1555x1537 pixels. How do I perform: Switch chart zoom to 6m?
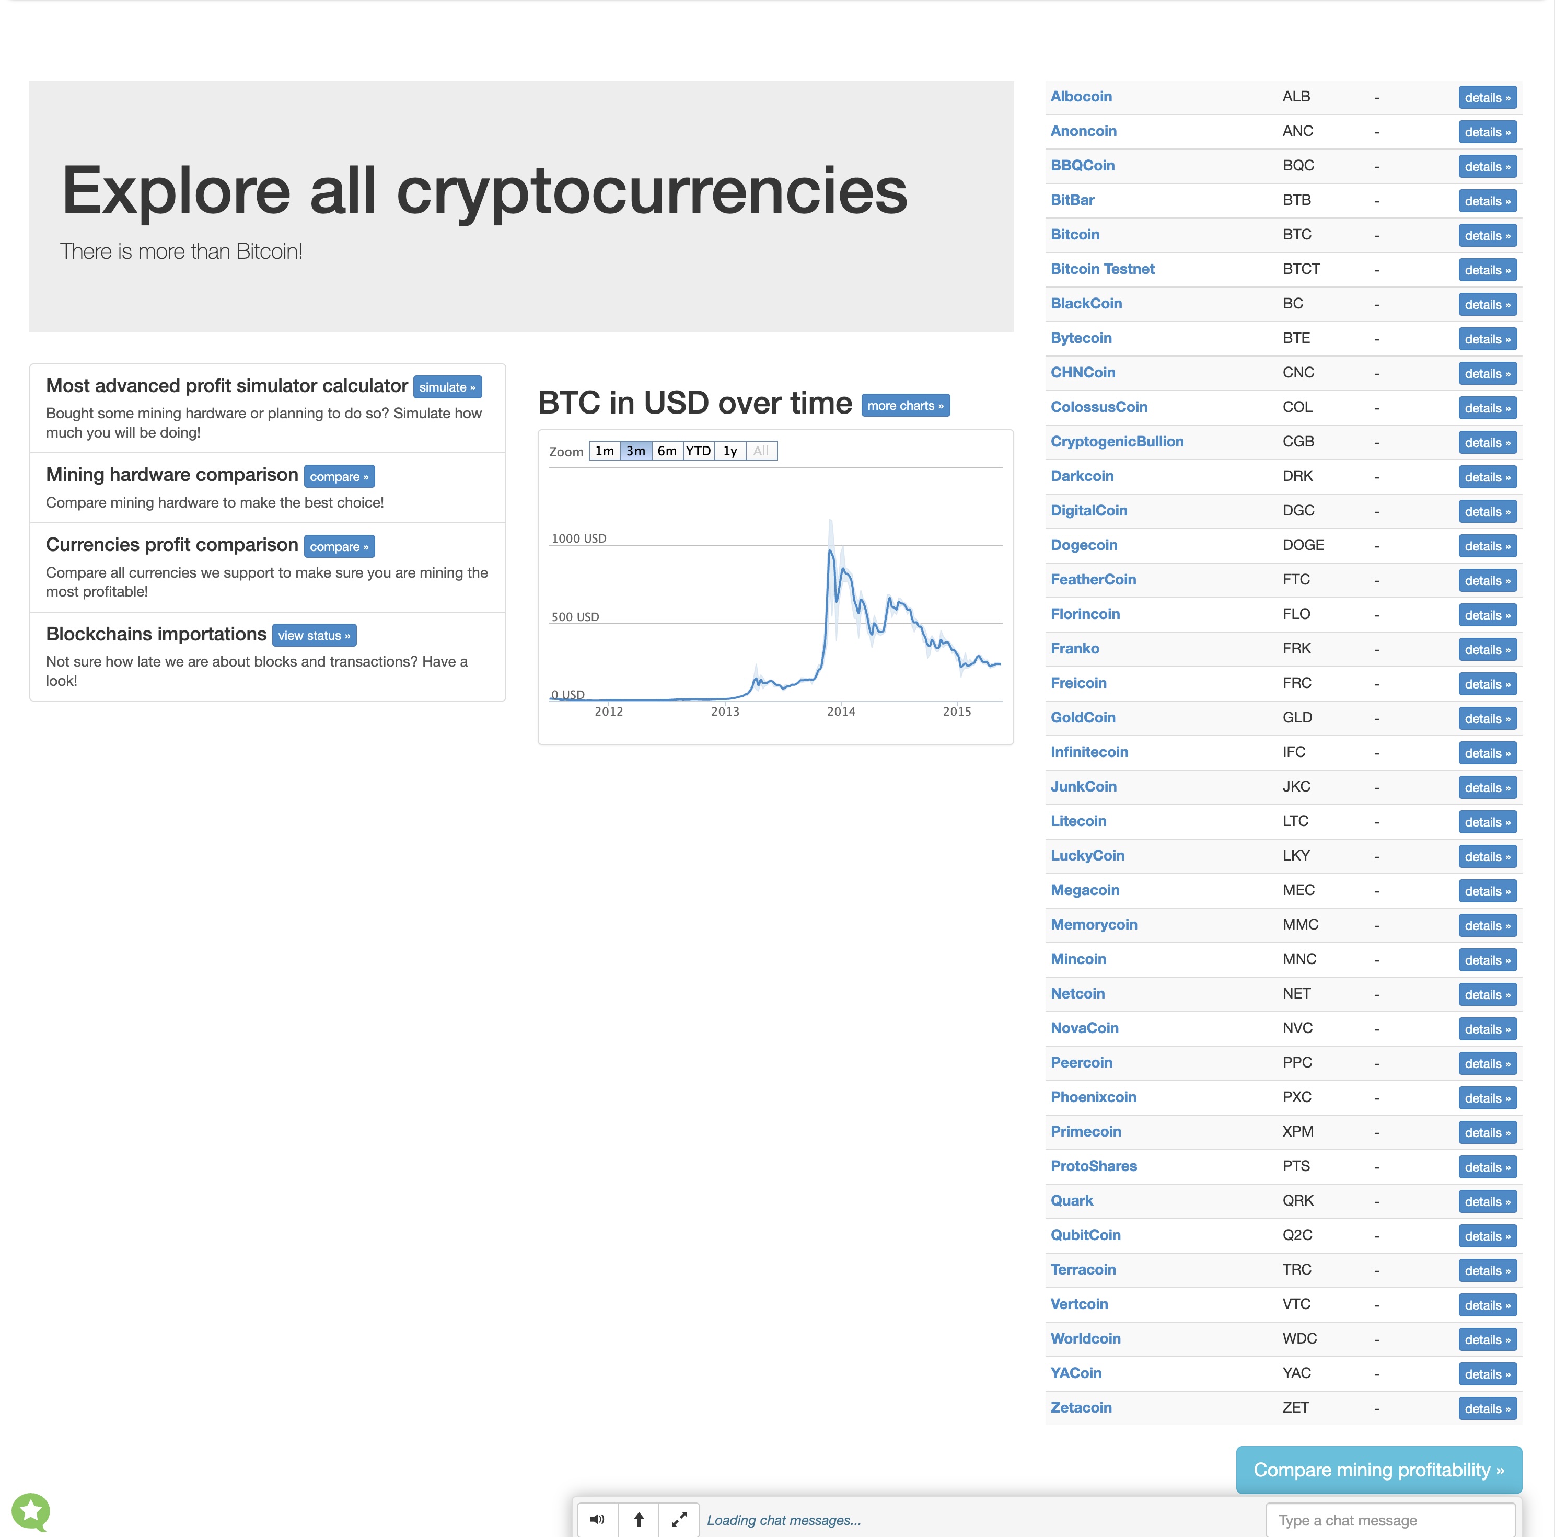pos(666,451)
